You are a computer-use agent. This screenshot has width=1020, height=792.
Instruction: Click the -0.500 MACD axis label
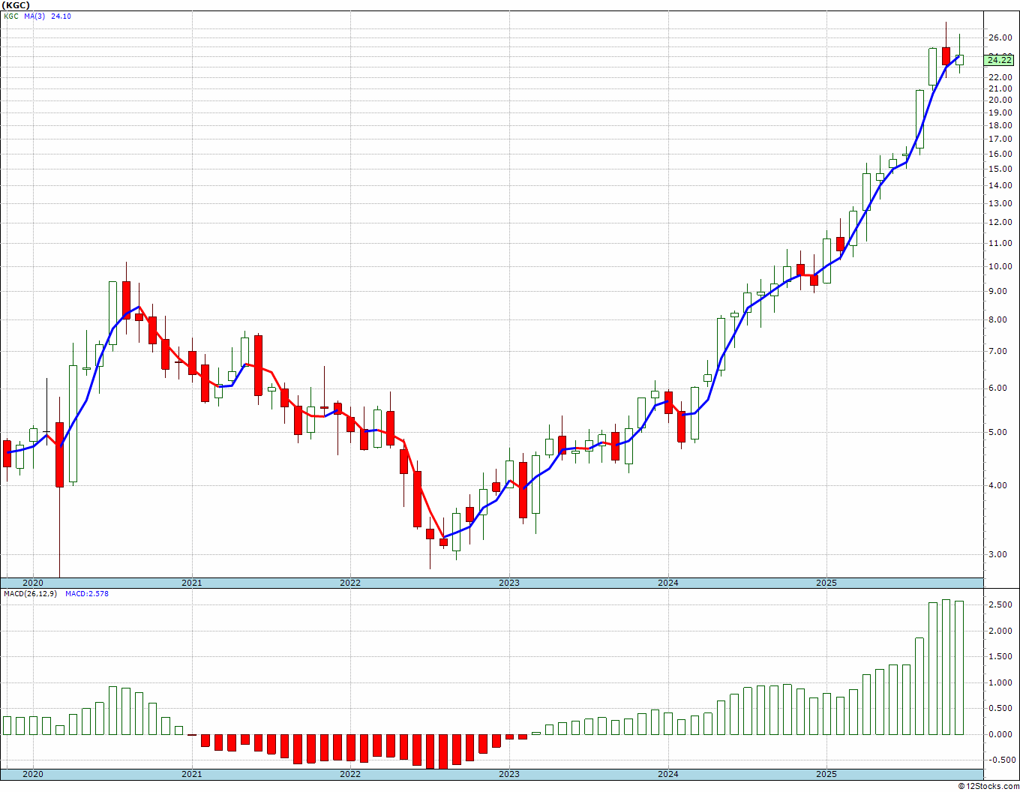(x=1001, y=760)
